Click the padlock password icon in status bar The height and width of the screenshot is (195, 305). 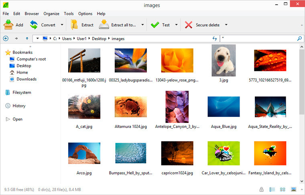click(x=261, y=189)
